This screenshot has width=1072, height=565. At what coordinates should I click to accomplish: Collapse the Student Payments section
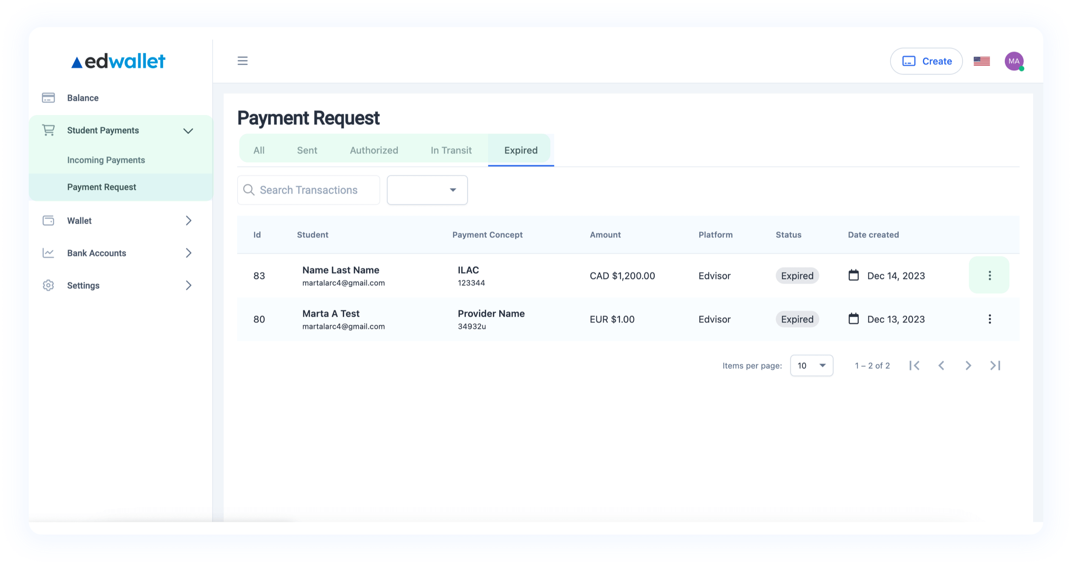[x=188, y=130]
